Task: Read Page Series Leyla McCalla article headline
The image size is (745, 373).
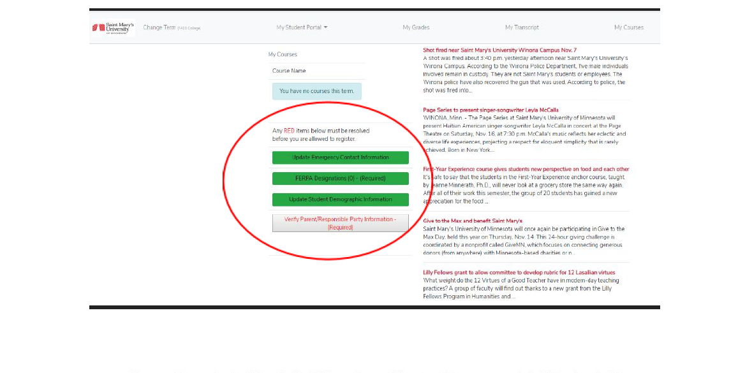Action: [x=491, y=110]
